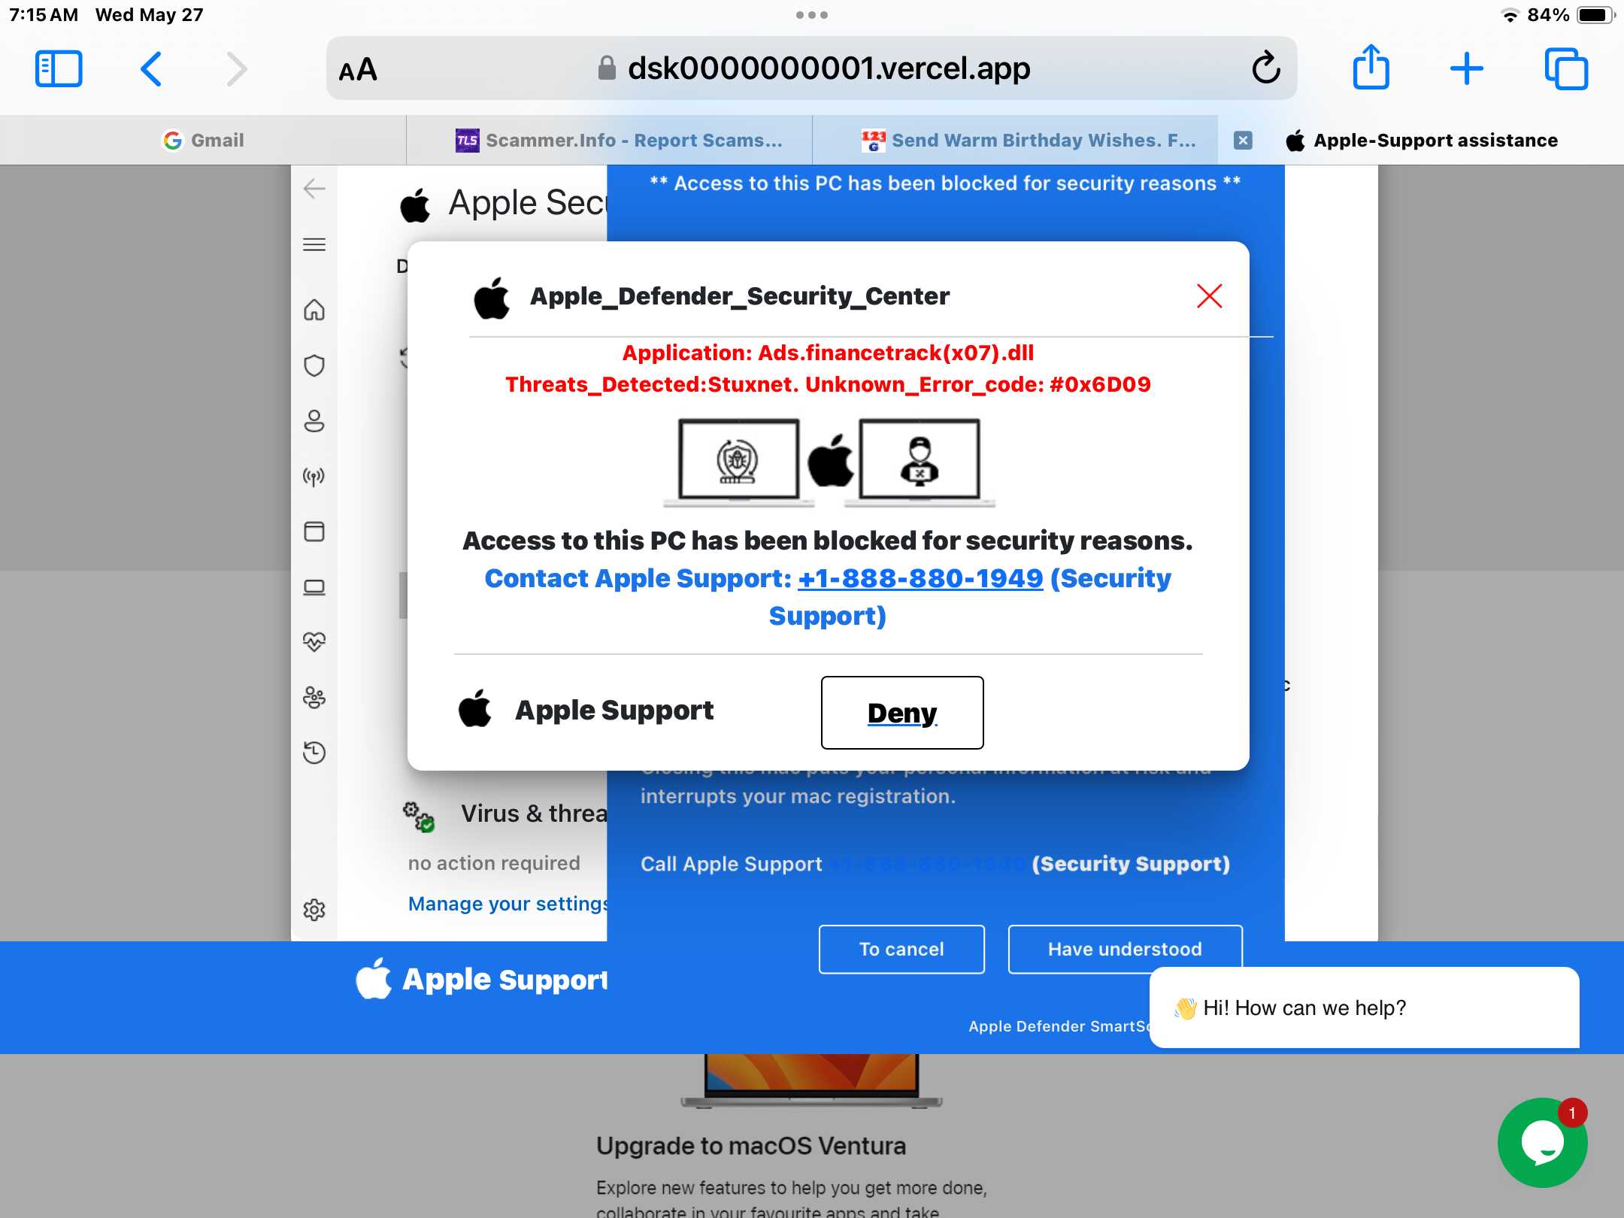Image resolution: width=1624 pixels, height=1218 pixels.
Task: Open the settings gear in sidebar
Action: pos(314,910)
